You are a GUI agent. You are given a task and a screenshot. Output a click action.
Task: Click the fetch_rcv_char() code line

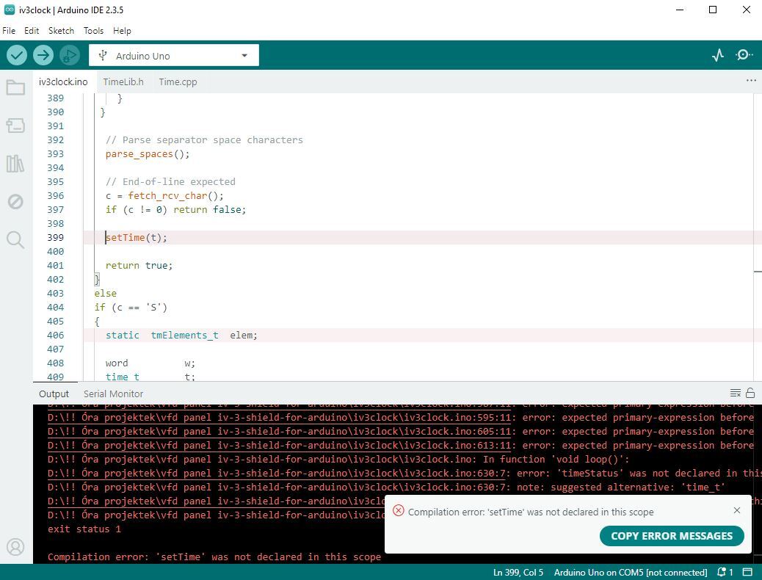tap(164, 196)
